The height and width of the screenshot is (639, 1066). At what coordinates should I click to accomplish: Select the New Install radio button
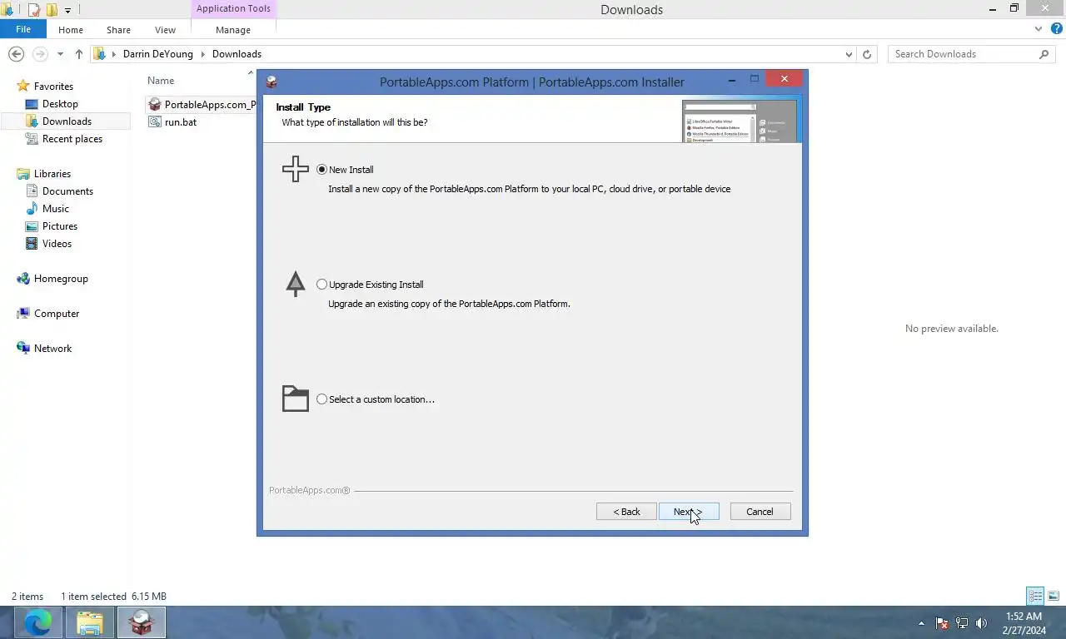(x=322, y=170)
